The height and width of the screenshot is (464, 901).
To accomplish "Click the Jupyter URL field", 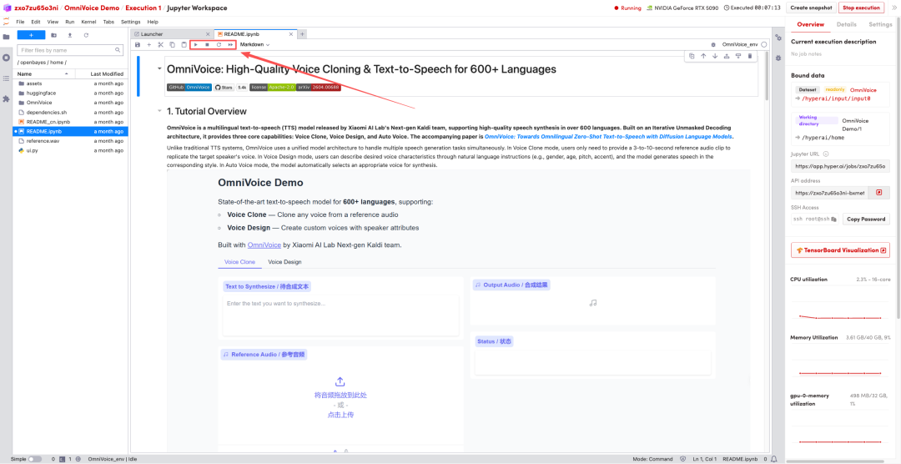I will 840,166.
